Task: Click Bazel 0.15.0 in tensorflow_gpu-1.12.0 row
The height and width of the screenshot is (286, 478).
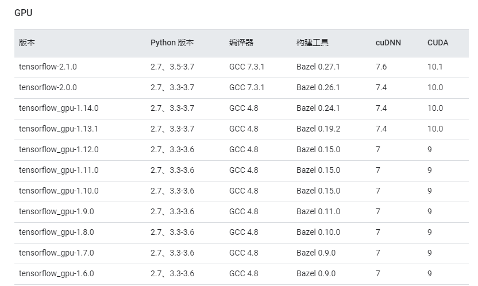Action: pos(318,149)
